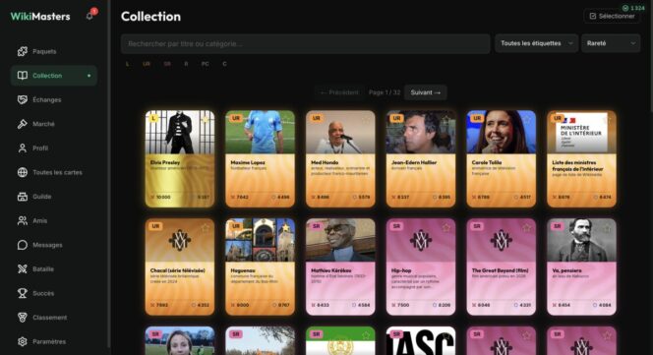Open the Va, pensiero card
This screenshot has width=653, height=355.
pyautogui.click(x=582, y=266)
